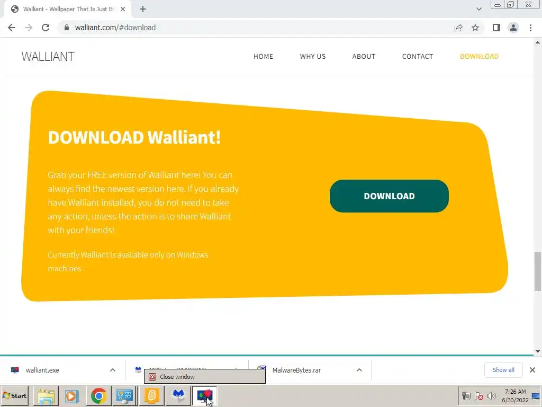Open Malwarebytes taskbar icon
542x407 pixels.
click(178, 396)
